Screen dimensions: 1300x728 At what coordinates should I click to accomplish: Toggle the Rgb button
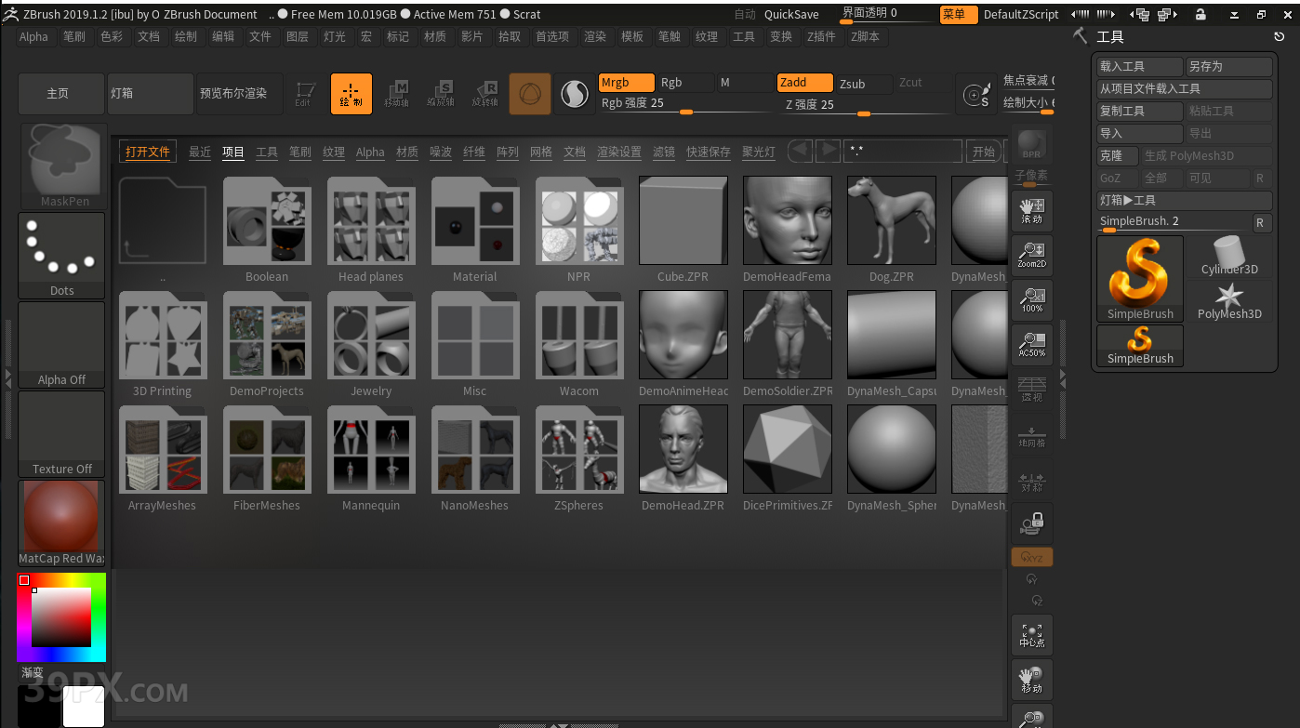pyautogui.click(x=686, y=83)
